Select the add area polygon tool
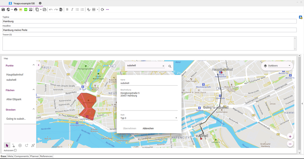This screenshot has height=159, width=304. [x=26, y=145]
